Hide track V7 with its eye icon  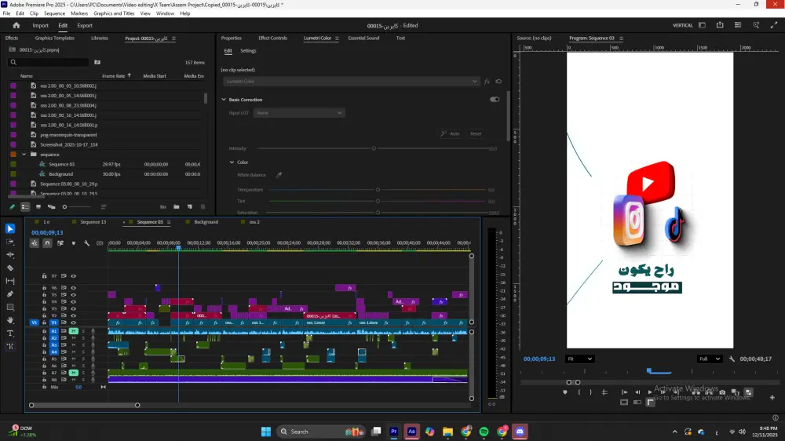click(x=74, y=276)
